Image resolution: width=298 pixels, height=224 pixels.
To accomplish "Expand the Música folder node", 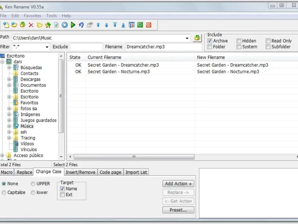I will (x=9, y=126).
